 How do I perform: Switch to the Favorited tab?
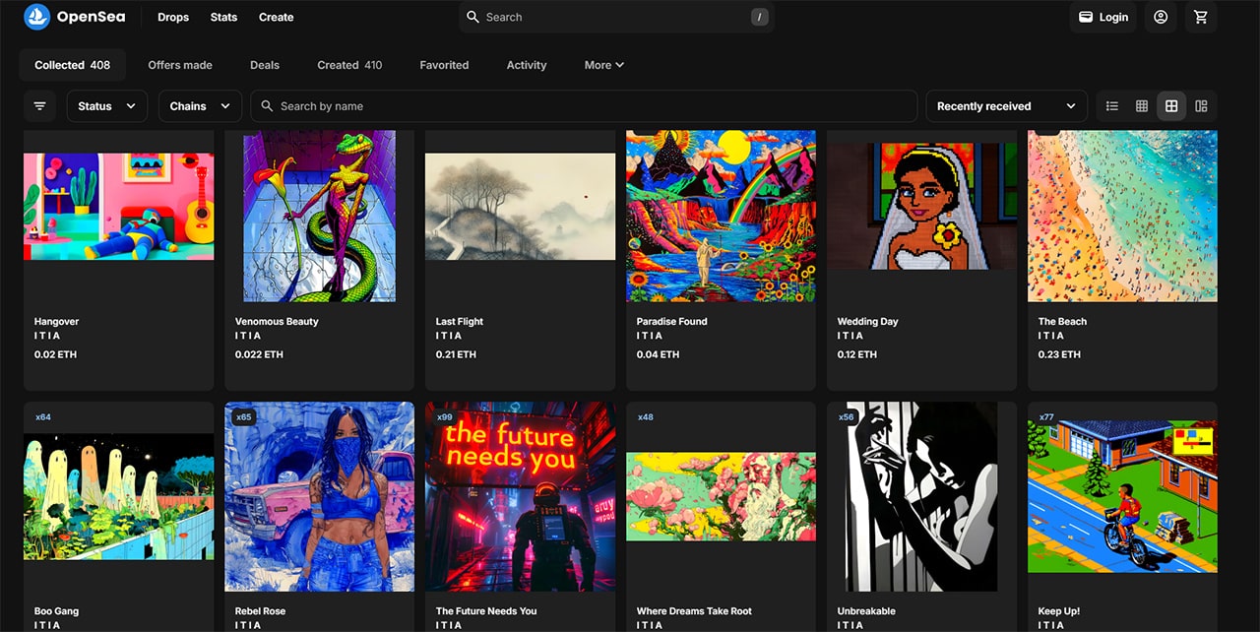(444, 65)
